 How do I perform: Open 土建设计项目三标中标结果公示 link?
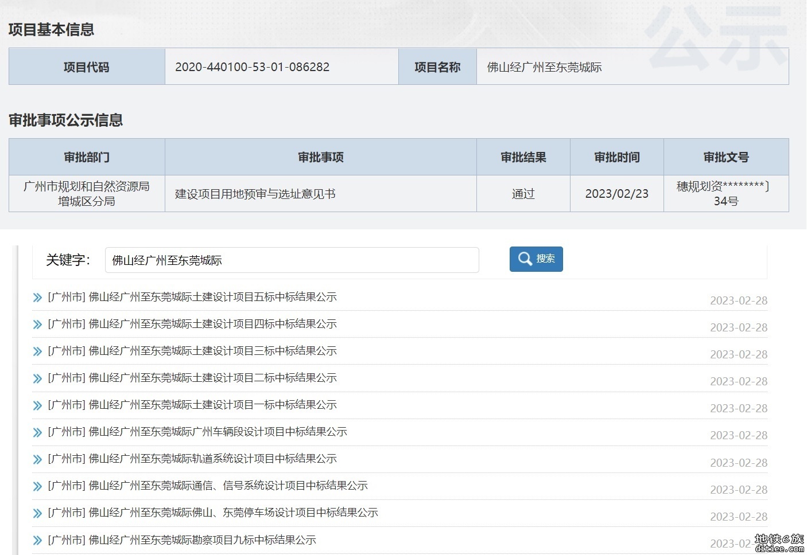(192, 351)
